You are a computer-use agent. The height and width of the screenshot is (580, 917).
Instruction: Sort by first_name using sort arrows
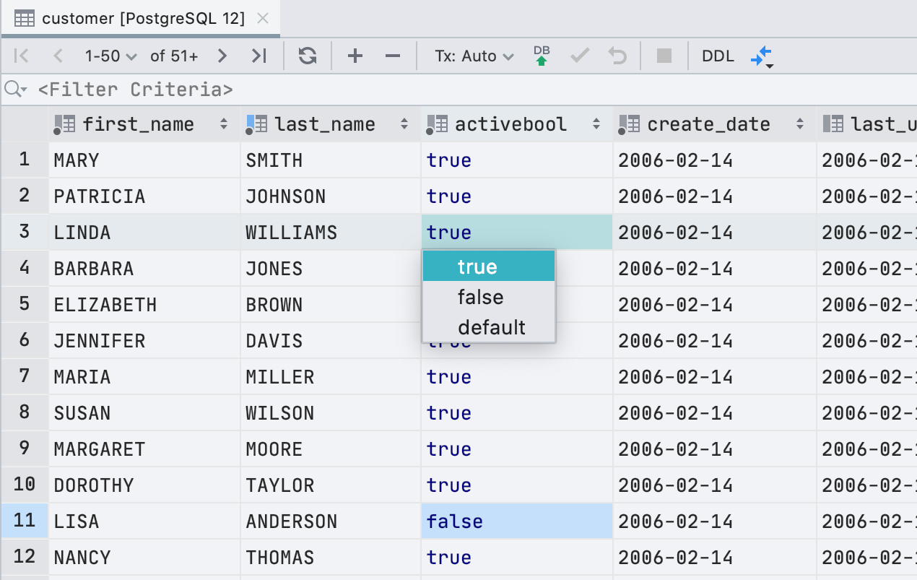224,124
